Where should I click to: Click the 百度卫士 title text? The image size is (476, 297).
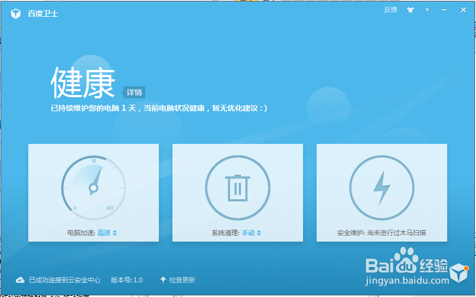tap(43, 14)
